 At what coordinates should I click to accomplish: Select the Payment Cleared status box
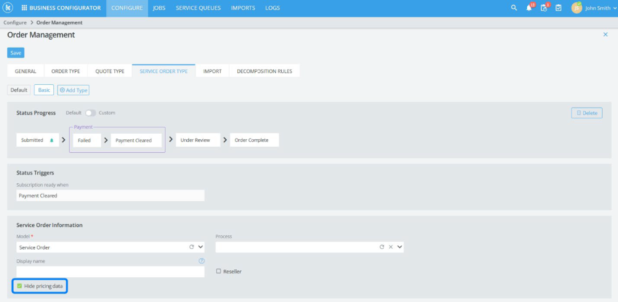137,140
